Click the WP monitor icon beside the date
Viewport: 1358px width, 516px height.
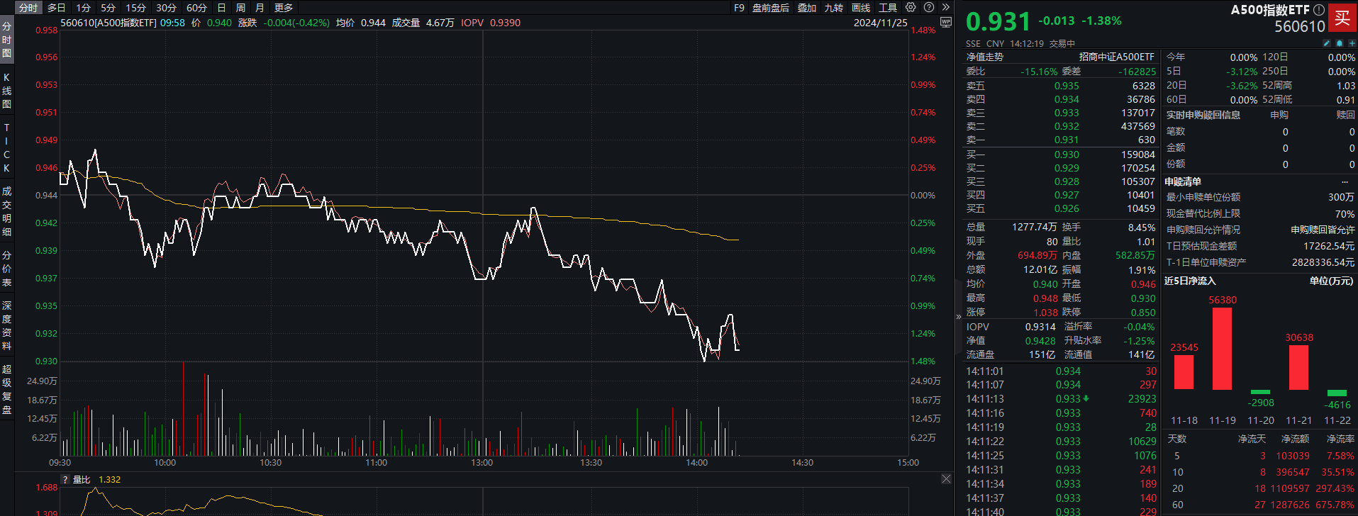click(945, 22)
